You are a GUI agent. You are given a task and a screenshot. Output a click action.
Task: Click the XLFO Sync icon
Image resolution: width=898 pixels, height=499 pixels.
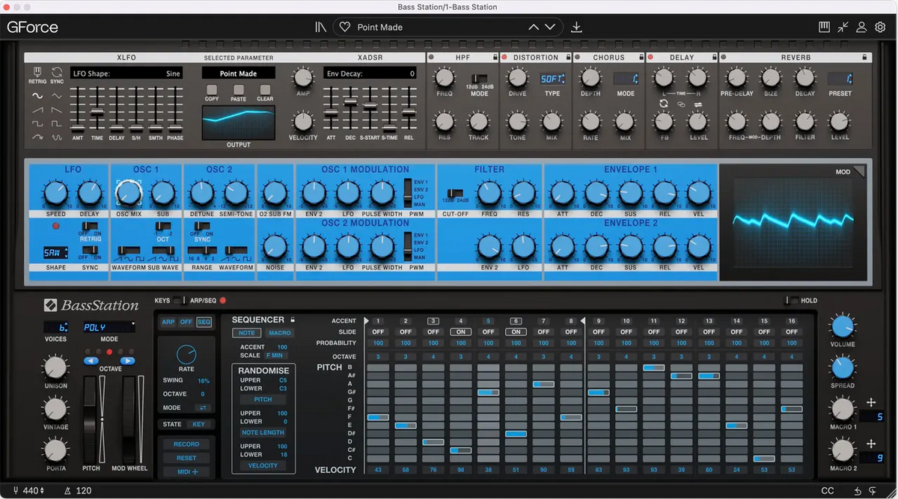pos(57,73)
